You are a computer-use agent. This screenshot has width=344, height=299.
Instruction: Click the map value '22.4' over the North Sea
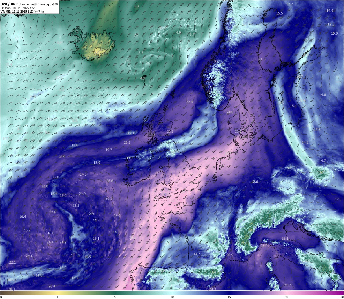[189, 102]
